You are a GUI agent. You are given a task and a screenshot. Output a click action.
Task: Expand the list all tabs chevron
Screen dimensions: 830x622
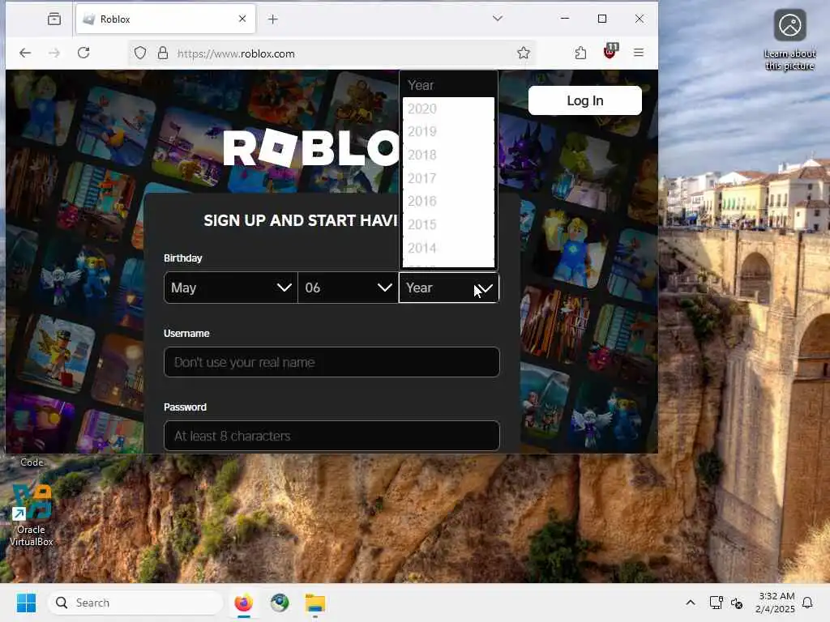[498, 19]
